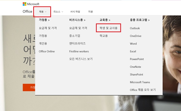The height and width of the screenshot is (111, 181).
Task: Click the orange 가정 button
Action: pyautogui.click(x=29, y=87)
